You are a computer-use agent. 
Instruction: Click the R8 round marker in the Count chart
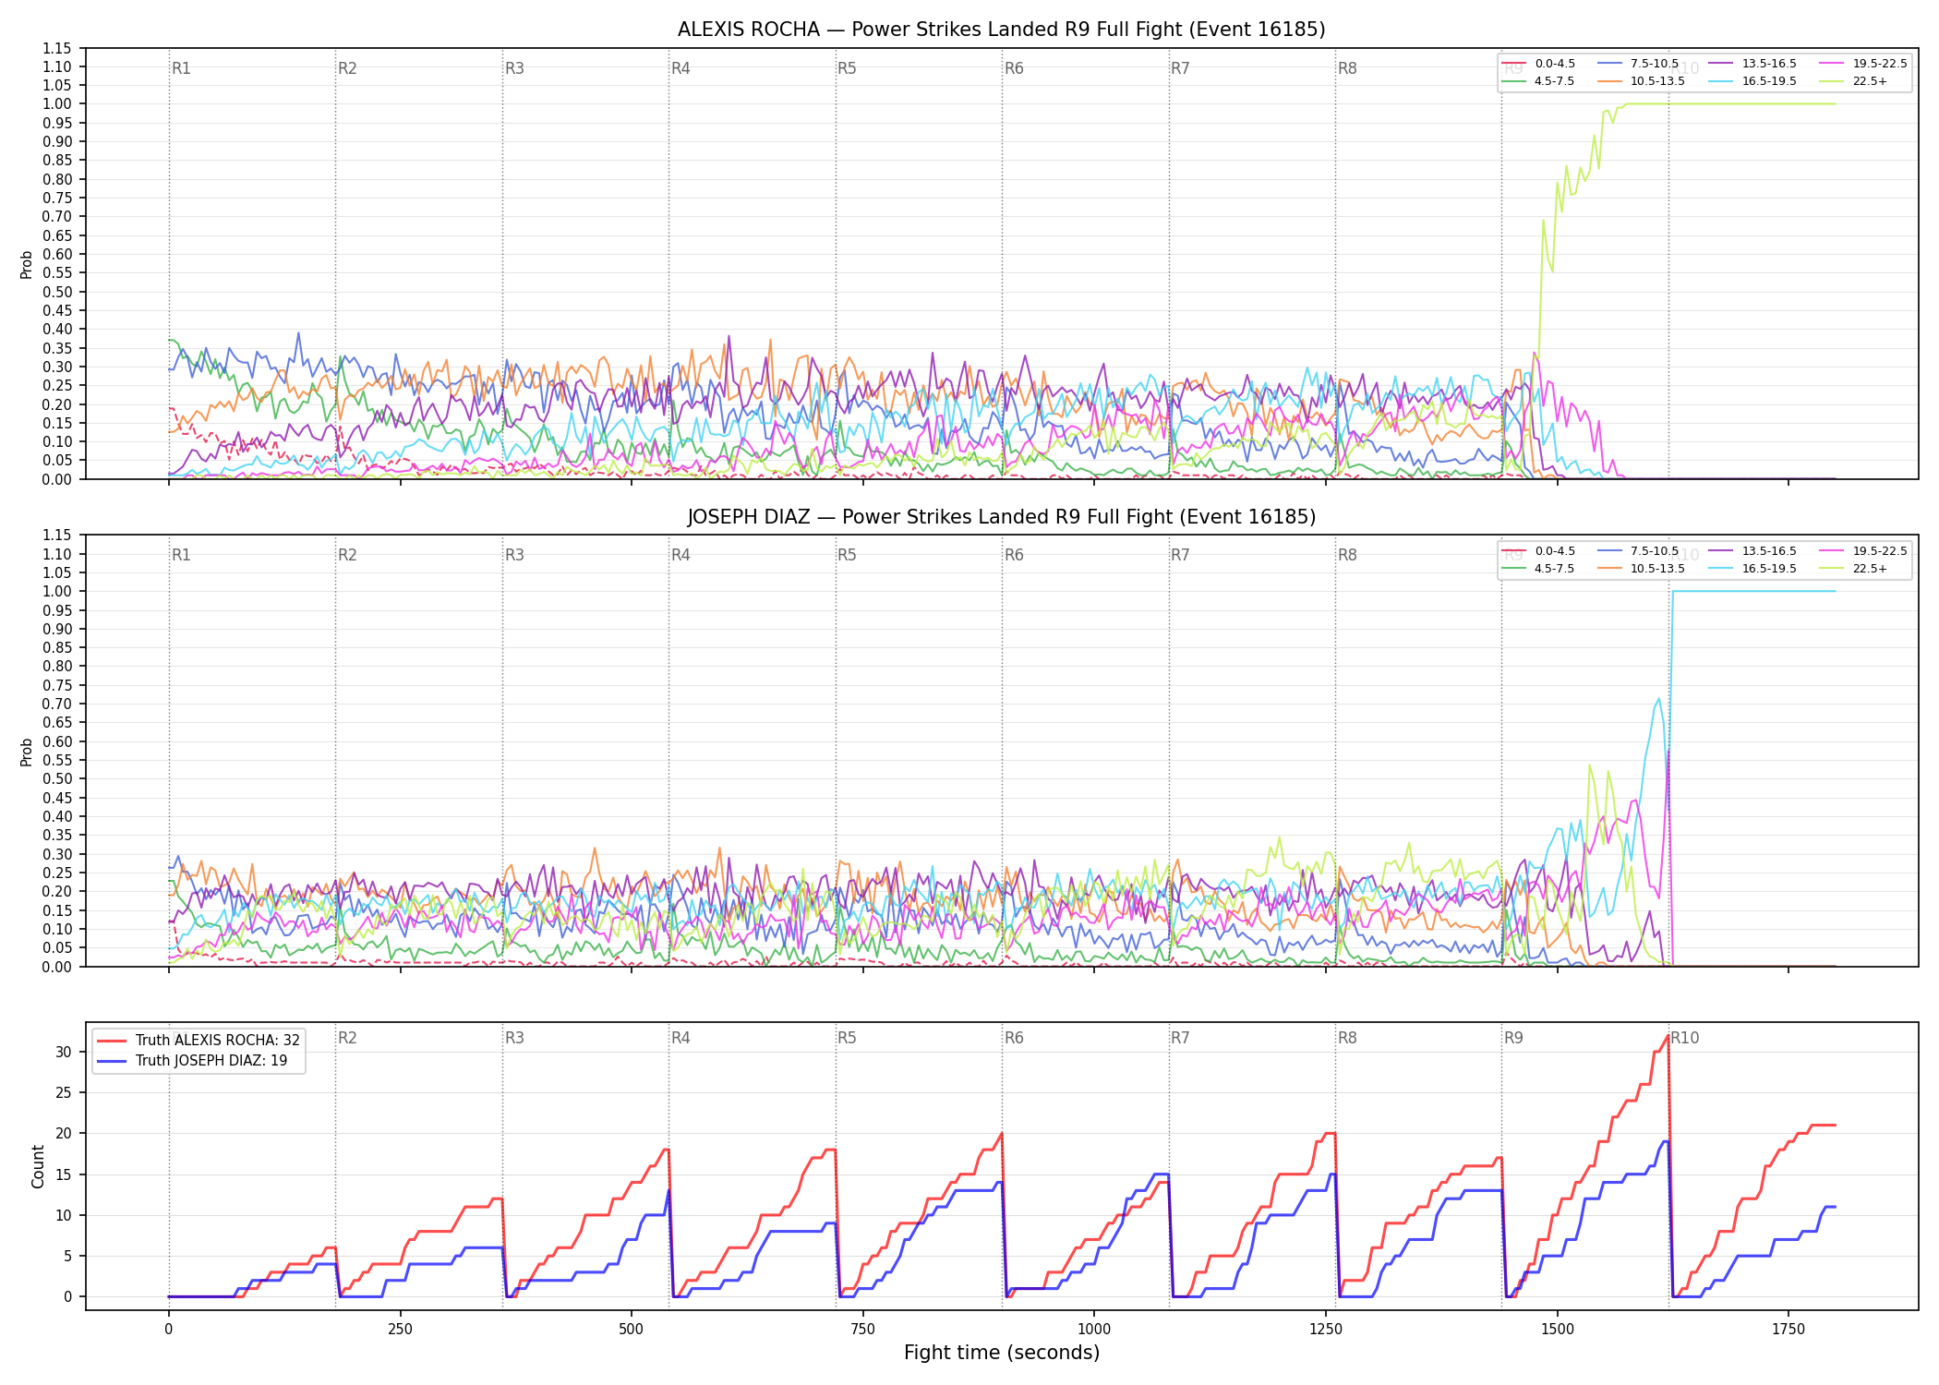1347,1038
